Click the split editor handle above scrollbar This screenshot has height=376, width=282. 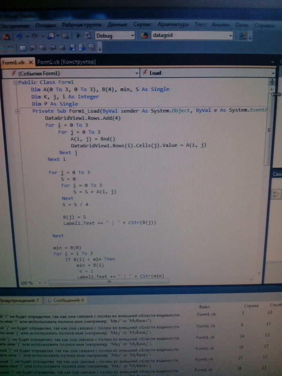pos(272,81)
